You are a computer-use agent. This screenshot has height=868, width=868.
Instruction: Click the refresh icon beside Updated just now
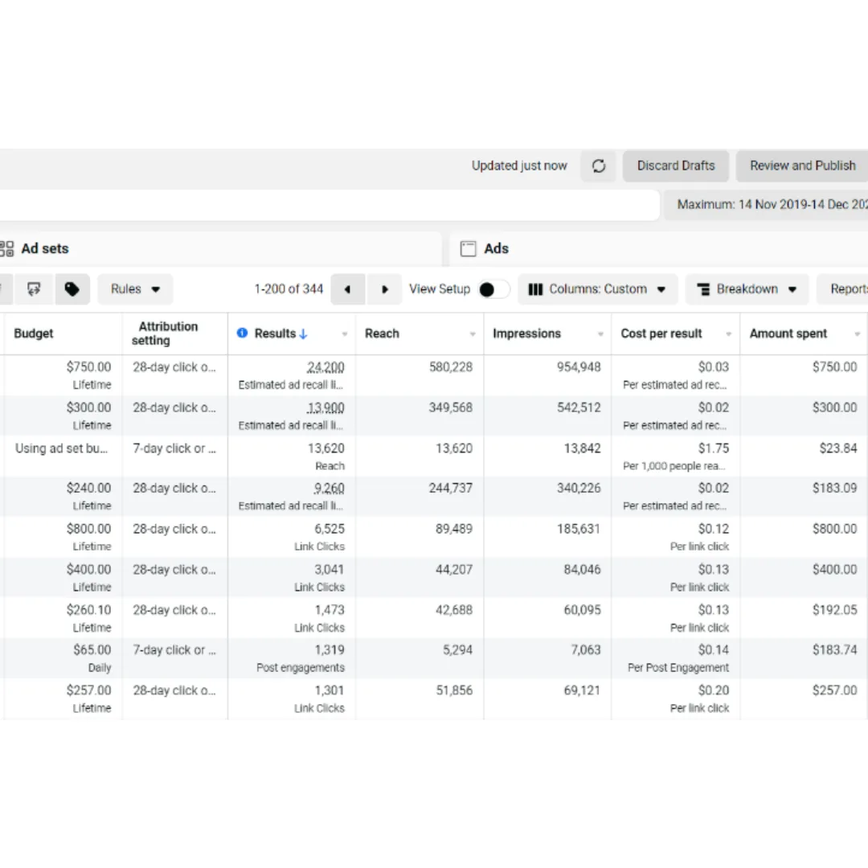click(x=598, y=166)
